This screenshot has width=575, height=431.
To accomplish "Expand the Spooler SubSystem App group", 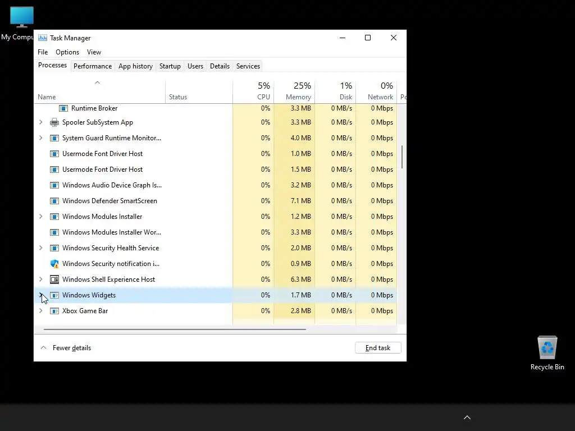I will click(40, 122).
